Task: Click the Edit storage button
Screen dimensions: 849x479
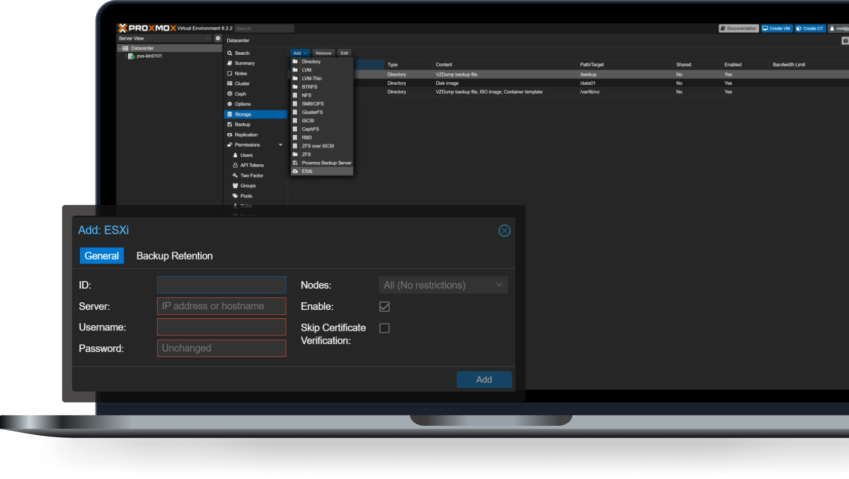Action: point(344,53)
